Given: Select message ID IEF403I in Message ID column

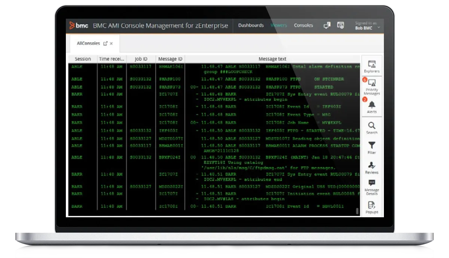Looking at the screenshot, I should [168, 131].
